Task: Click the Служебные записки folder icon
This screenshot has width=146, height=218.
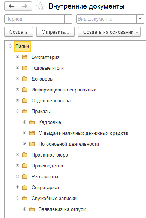Action: coord(25,198)
